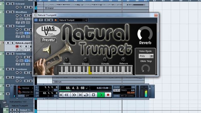Screen dimensions: 201x113
Task: Step through presets with the arrows beside preset name
Action: coord(84,20)
